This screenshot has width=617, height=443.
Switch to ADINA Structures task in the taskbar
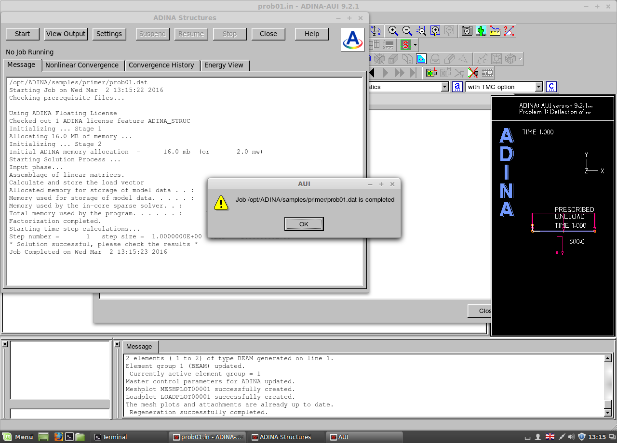coord(286,437)
